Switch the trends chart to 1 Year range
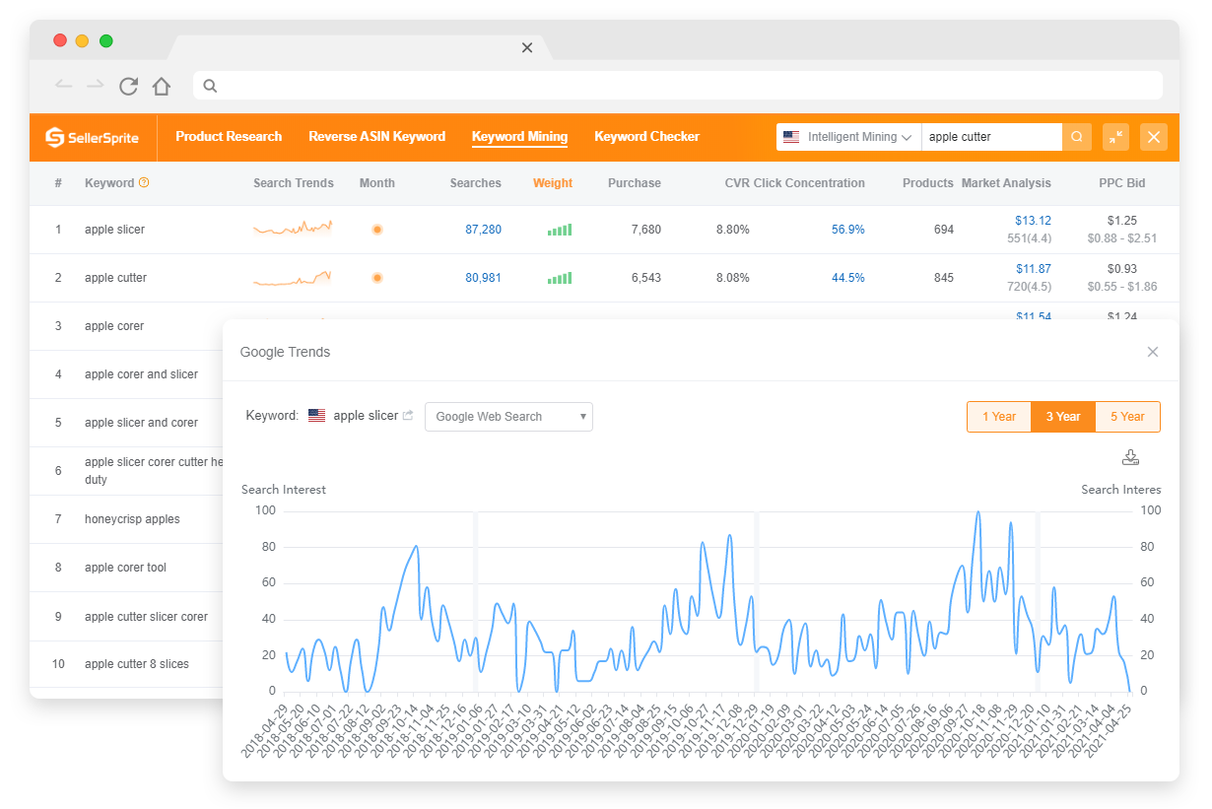This screenshot has width=1212, height=809. click(x=998, y=416)
